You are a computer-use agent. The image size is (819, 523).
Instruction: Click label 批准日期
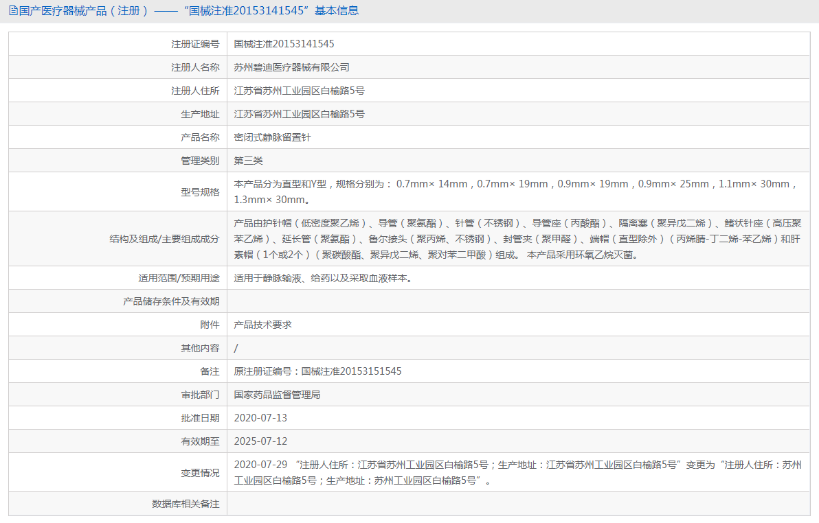point(200,418)
